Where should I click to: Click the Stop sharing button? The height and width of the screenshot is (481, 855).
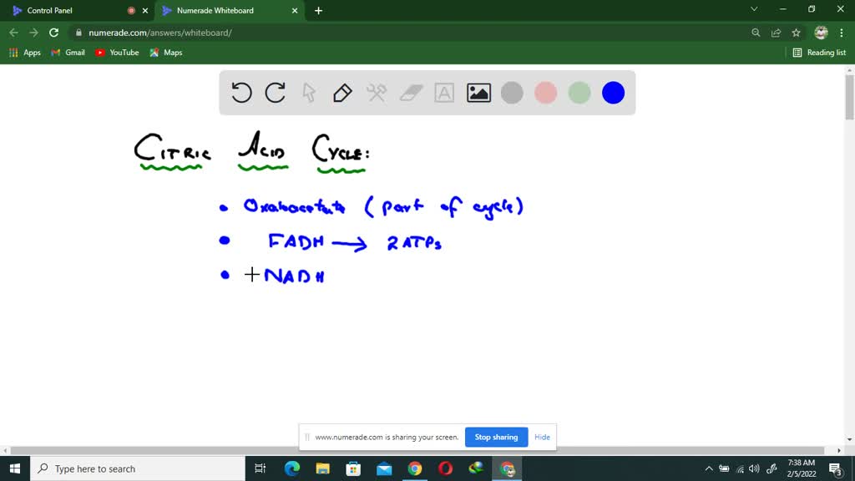(x=496, y=437)
